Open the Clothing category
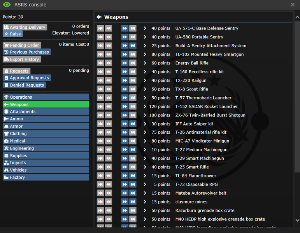The height and width of the screenshot is (233, 300). [46, 134]
